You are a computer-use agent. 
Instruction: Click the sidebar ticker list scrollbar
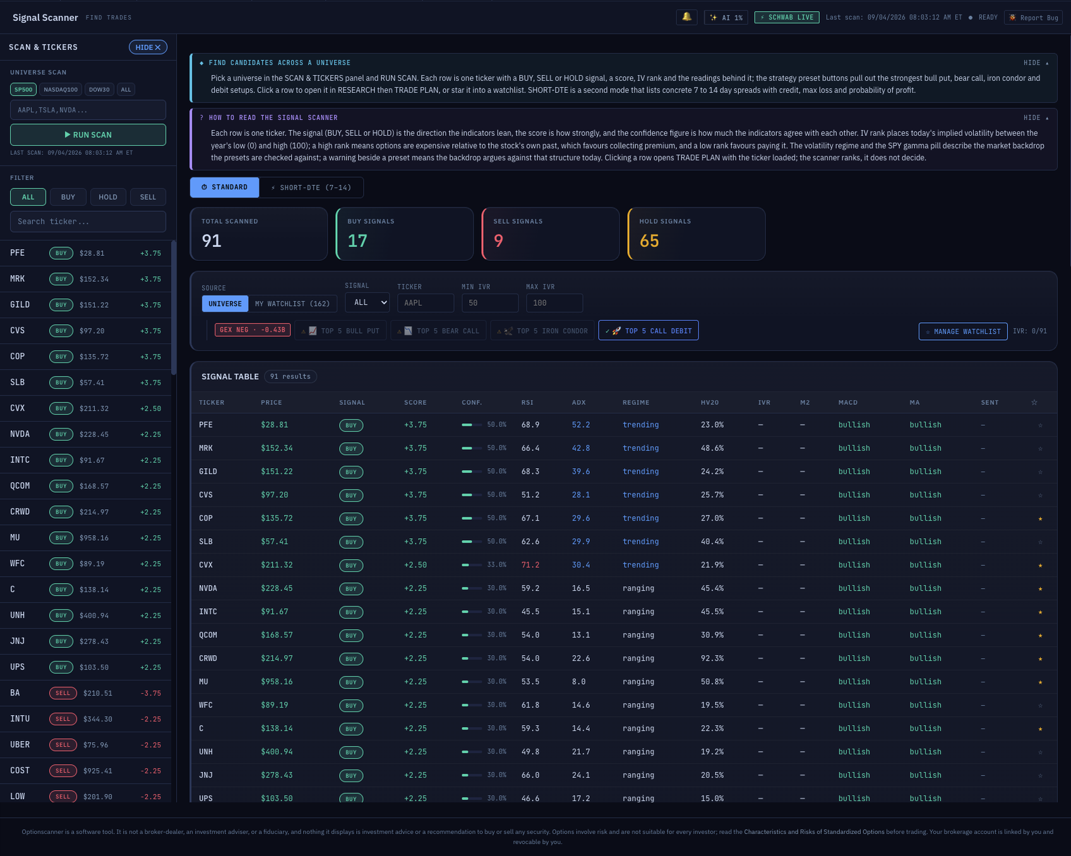174,308
